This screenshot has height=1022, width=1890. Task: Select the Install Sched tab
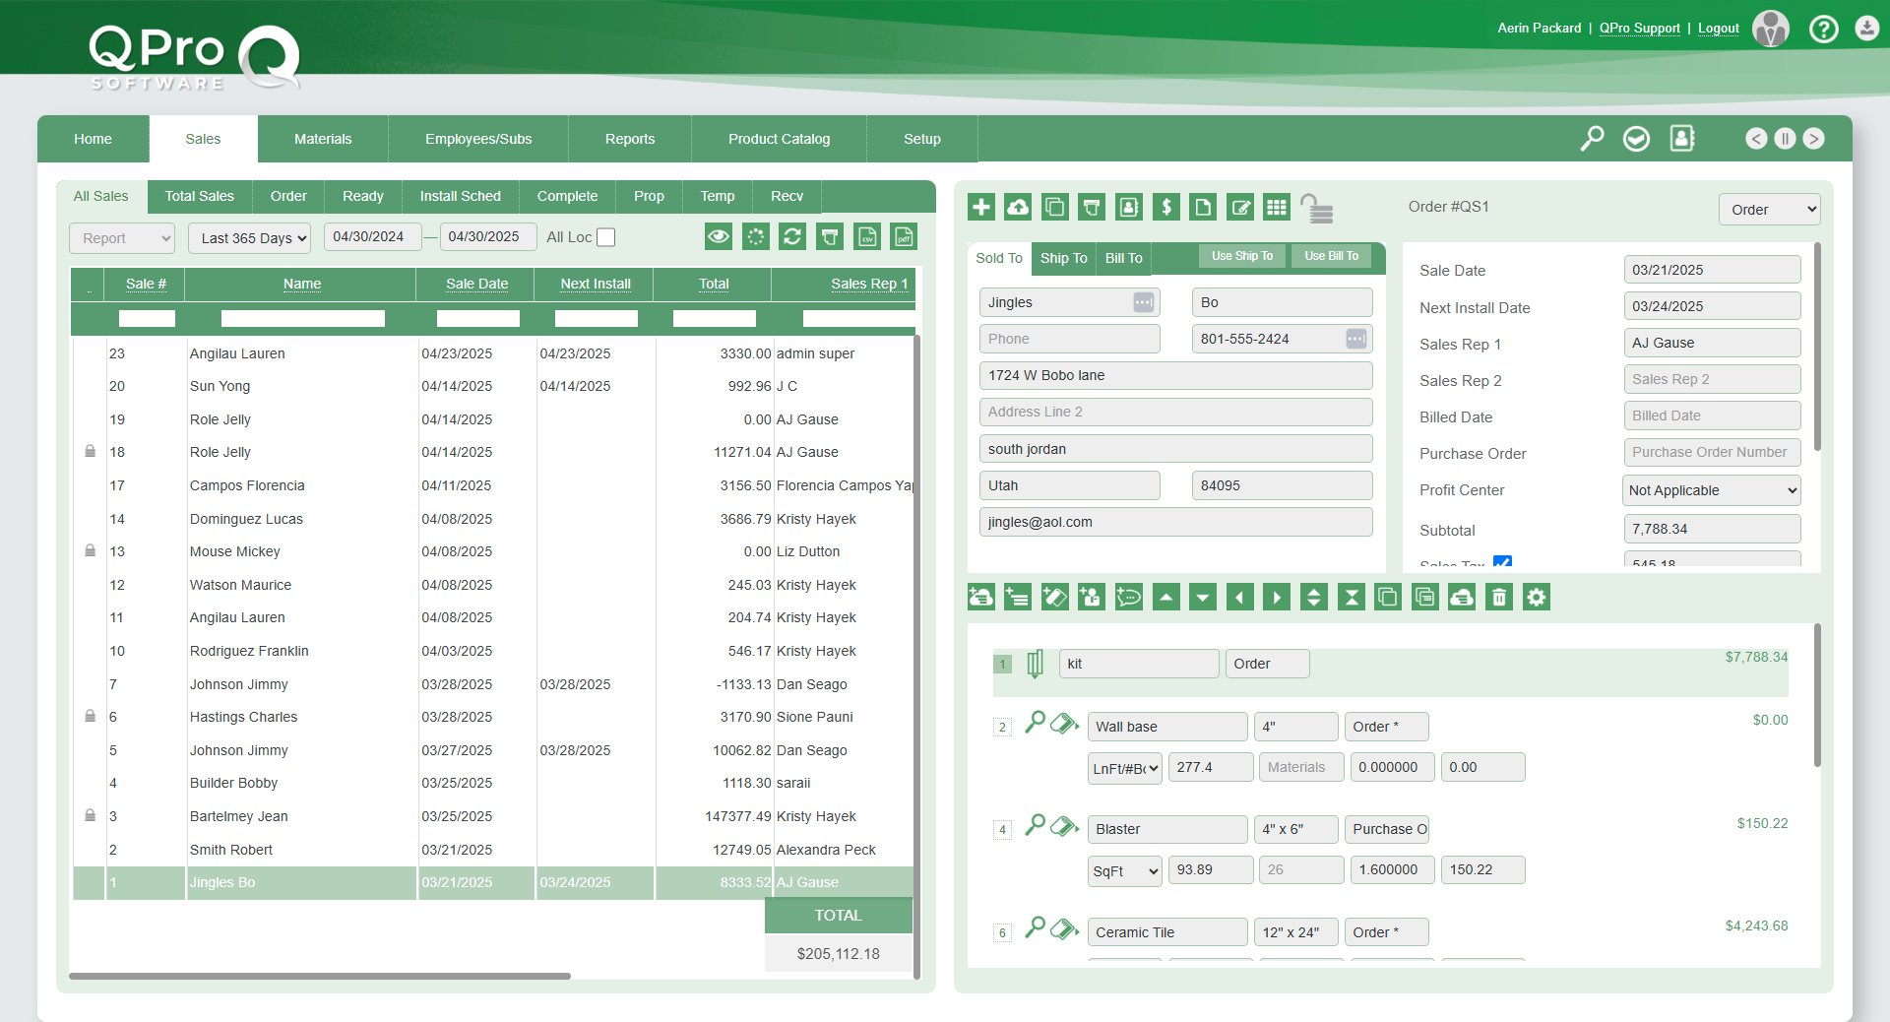coord(460,196)
